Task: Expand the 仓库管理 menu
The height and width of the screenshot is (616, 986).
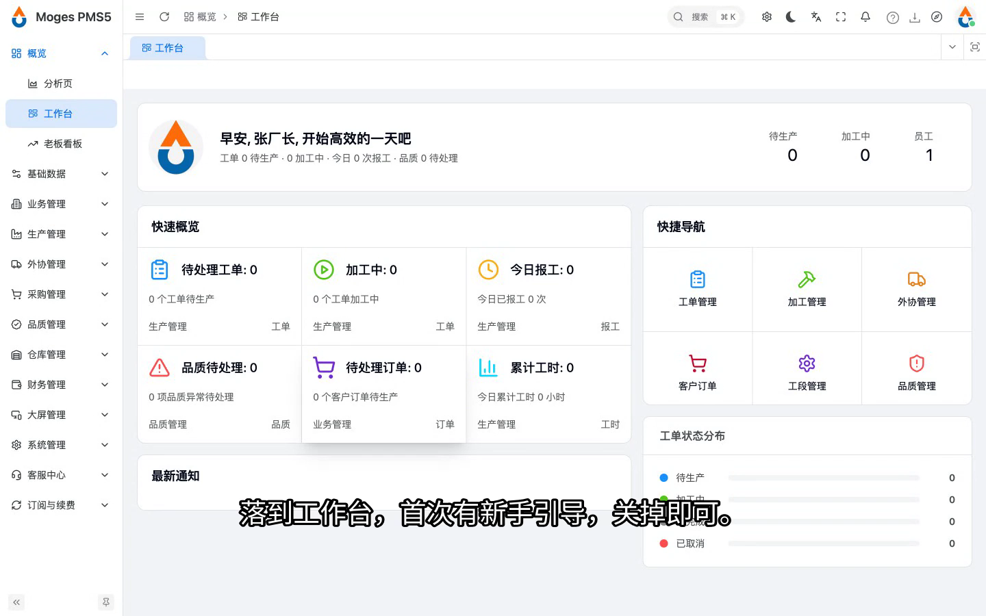Action: [x=61, y=355]
